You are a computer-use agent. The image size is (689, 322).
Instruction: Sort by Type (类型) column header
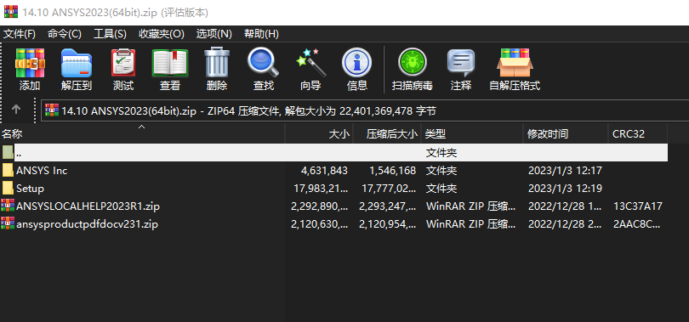point(472,133)
